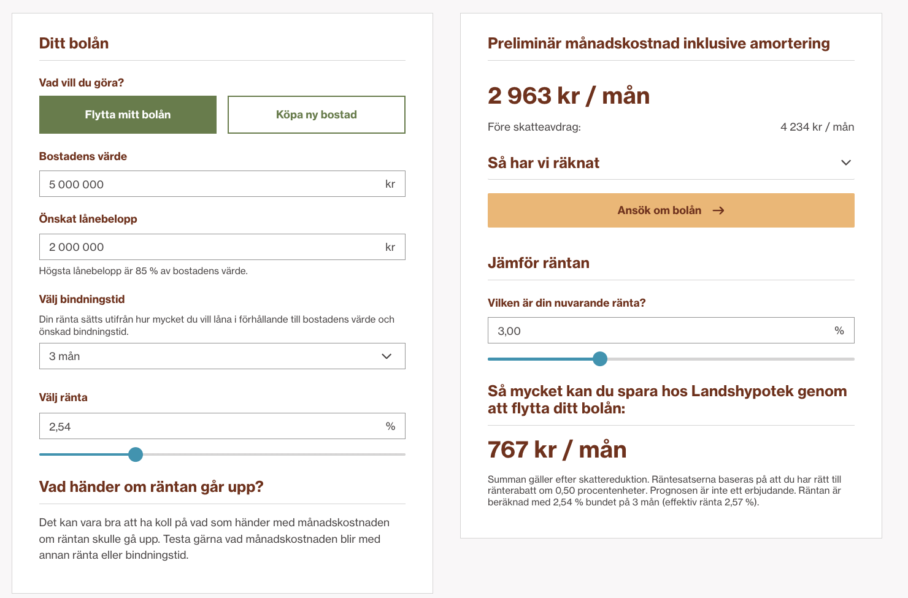908x598 pixels.
Task: Select the nuvarande ränta field showing 3,00
Action: pyautogui.click(x=671, y=331)
